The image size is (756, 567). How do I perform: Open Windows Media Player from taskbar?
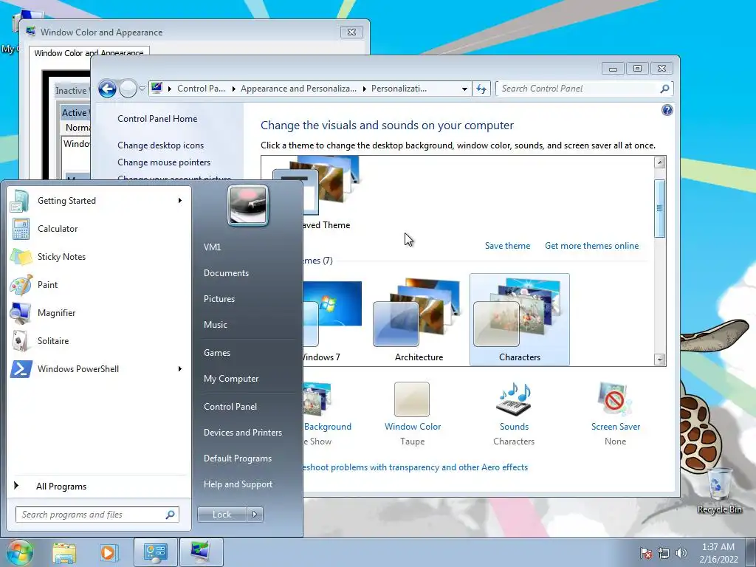point(109,552)
